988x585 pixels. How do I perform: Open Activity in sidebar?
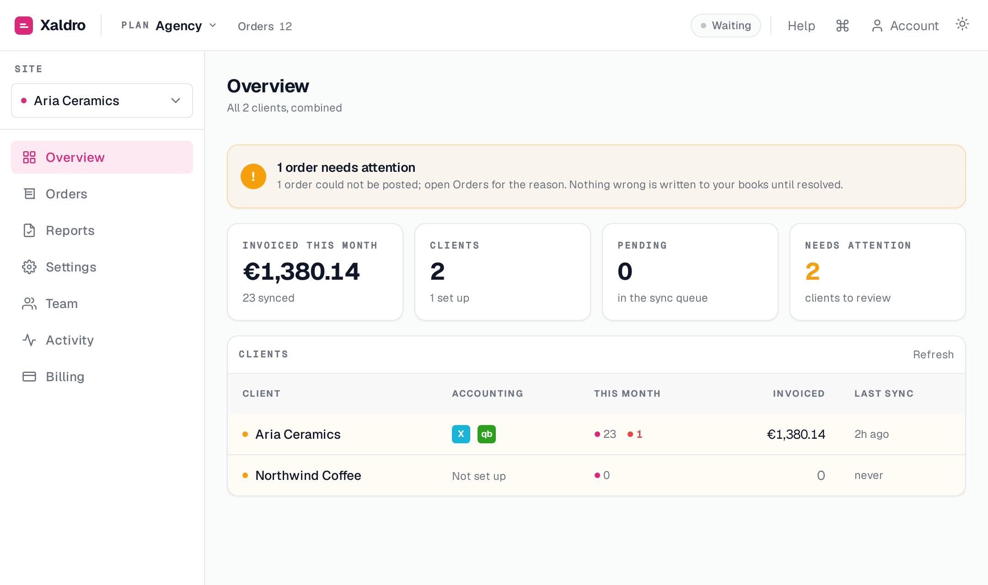click(x=102, y=340)
